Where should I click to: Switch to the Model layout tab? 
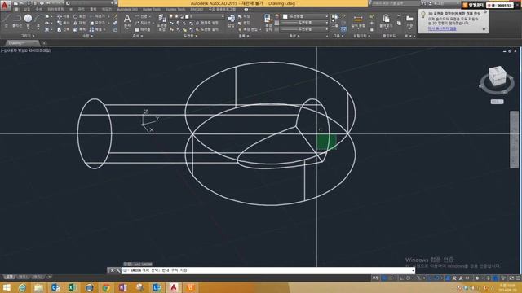tap(9, 277)
